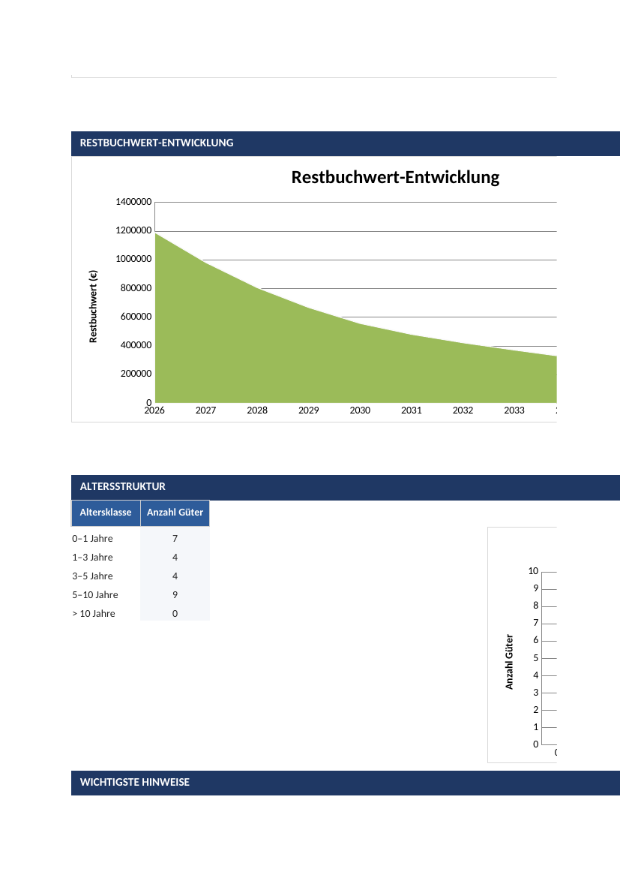620x878 pixels.
Task: Click the ALTERSSTRUKTUR section header
Action: pos(346,487)
